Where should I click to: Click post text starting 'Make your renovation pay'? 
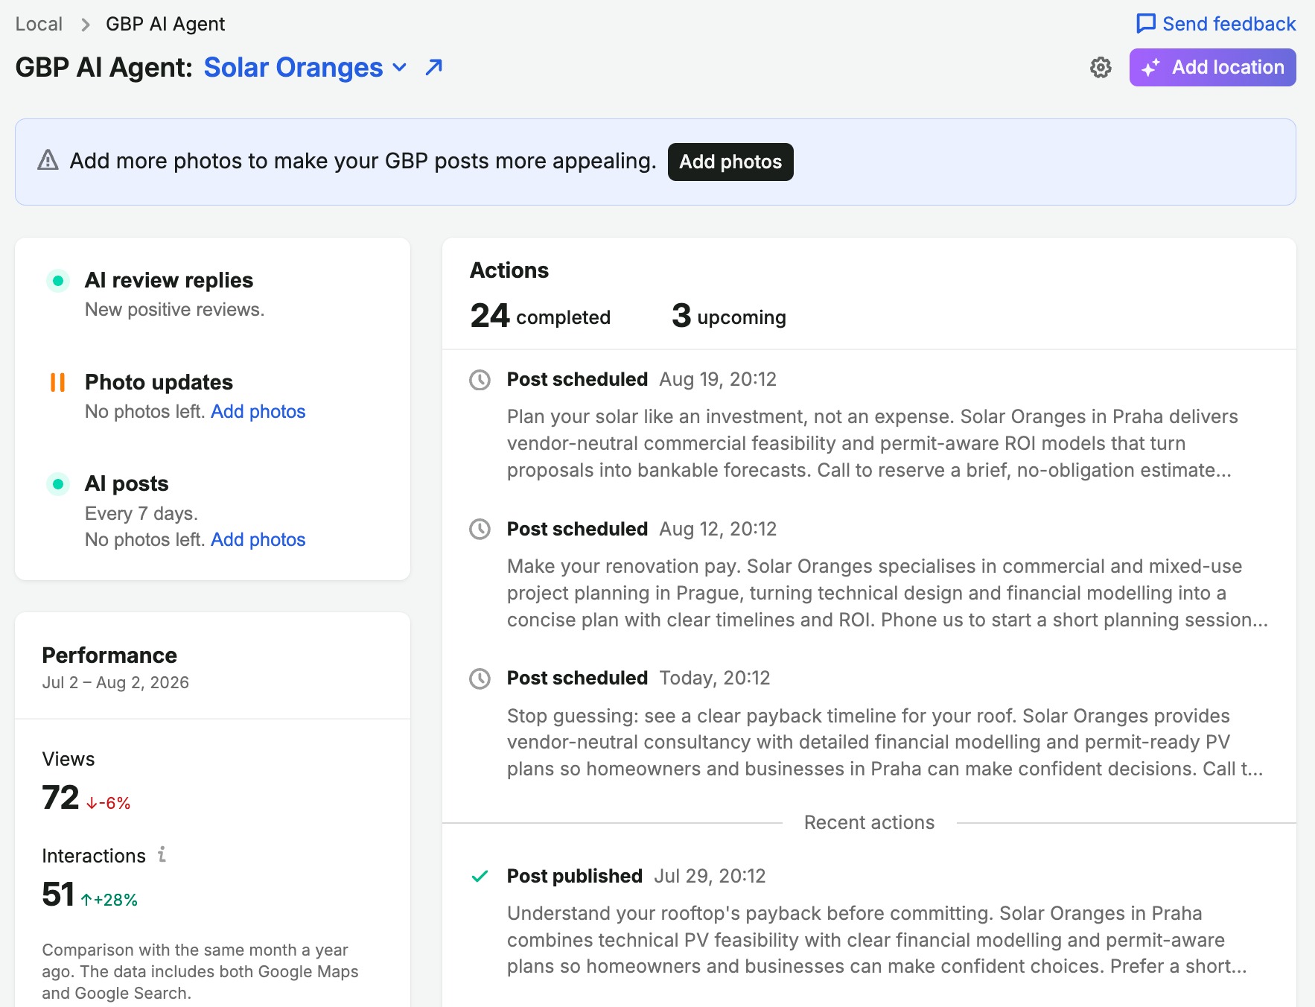[x=888, y=593]
